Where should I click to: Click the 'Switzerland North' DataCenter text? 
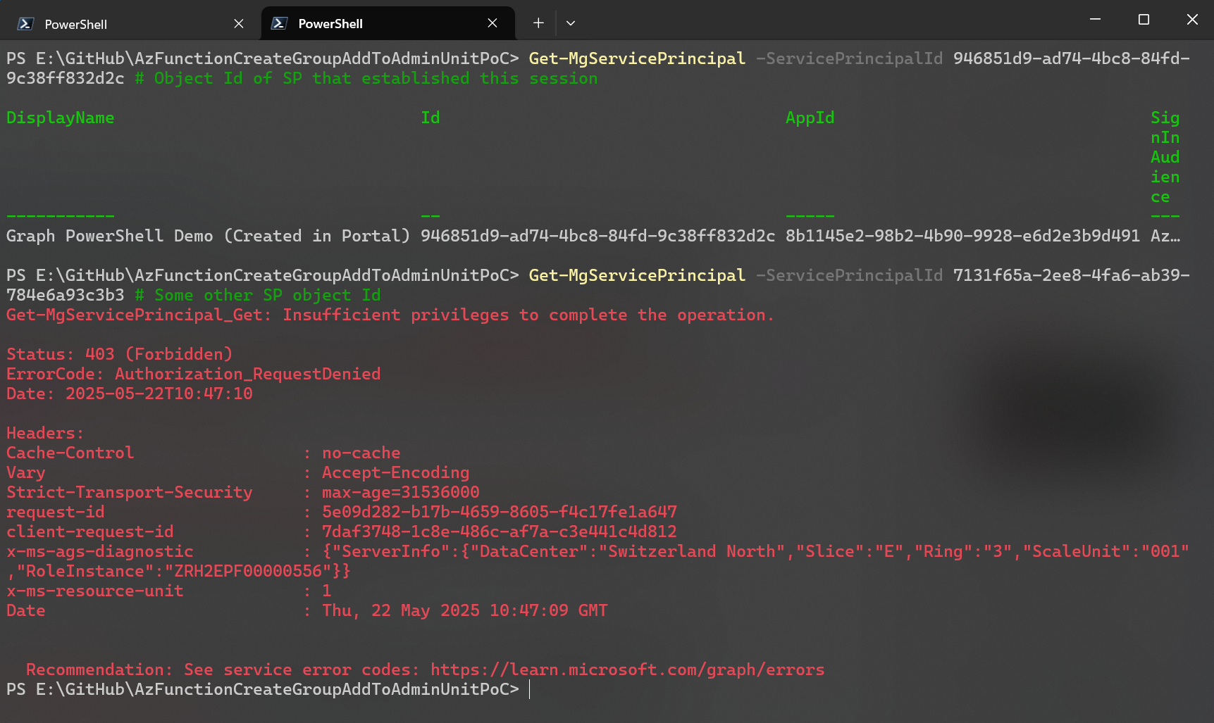[697, 551]
